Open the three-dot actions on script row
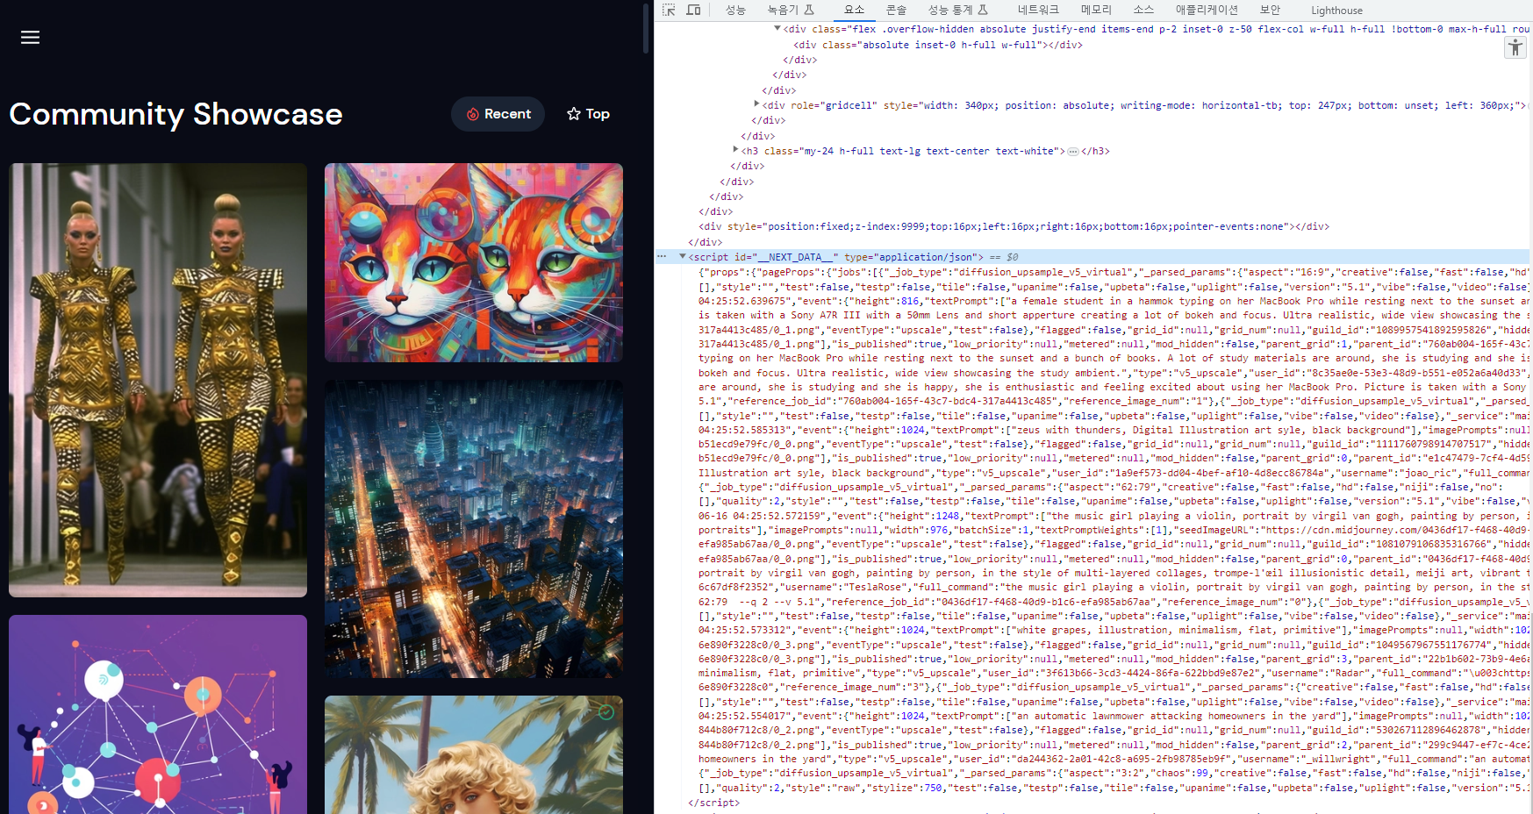This screenshot has height=814, width=1533. pos(662,257)
